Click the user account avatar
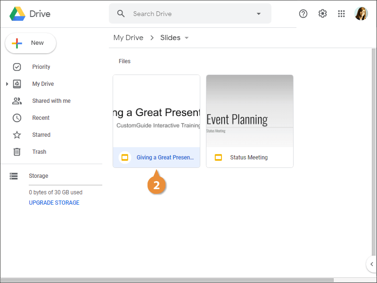This screenshot has width=377, height=283. click(x=361, y=14)
